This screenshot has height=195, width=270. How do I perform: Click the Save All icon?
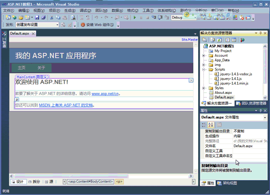pyautogui.click(x=43, y=17)
